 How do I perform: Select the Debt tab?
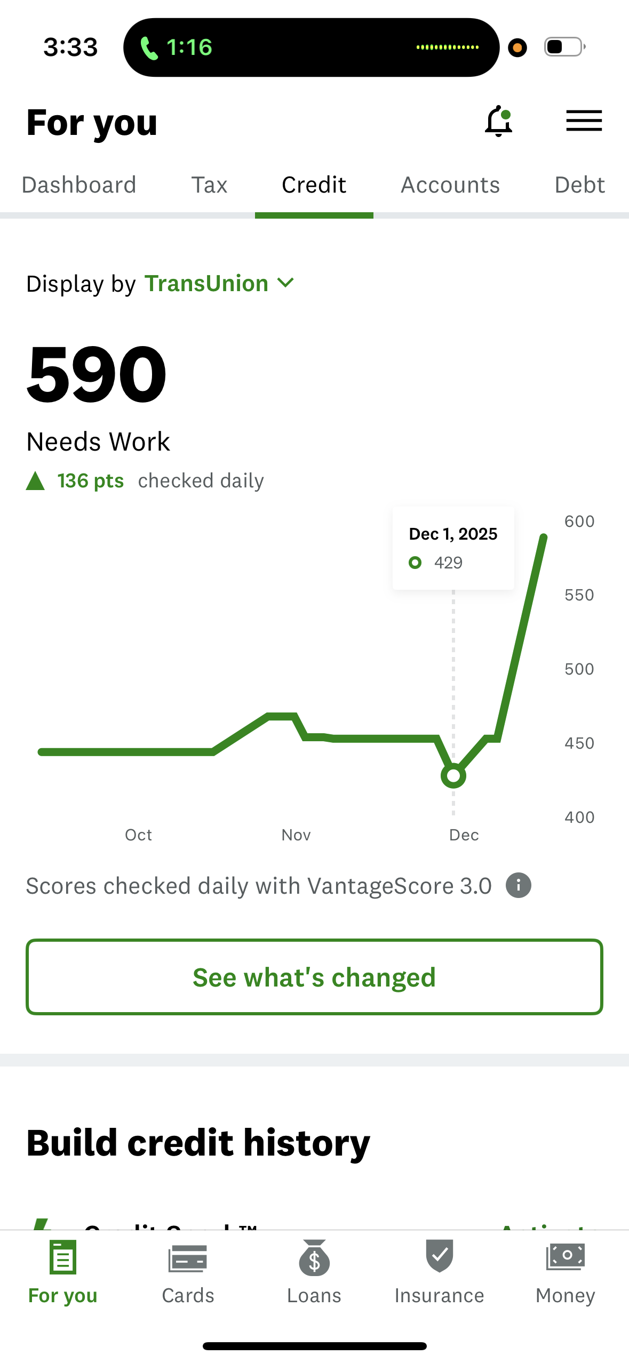click(x=579, y=185)
